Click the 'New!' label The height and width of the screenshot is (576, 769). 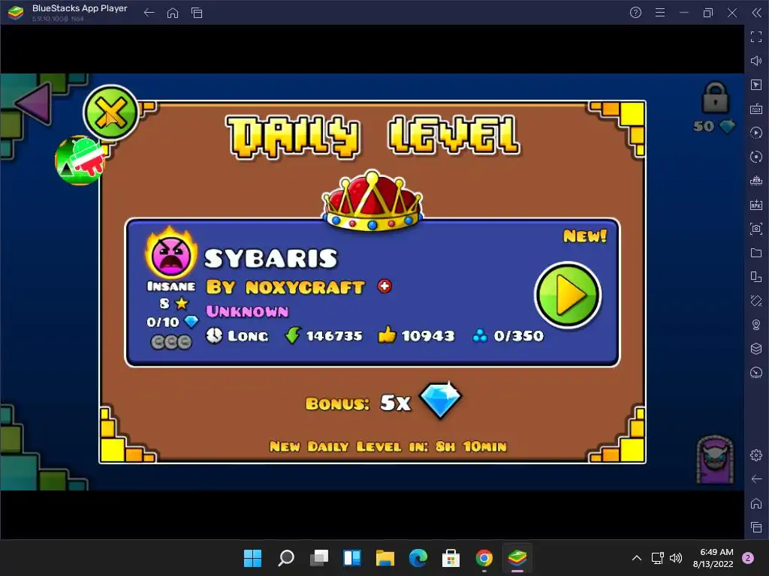584,236
